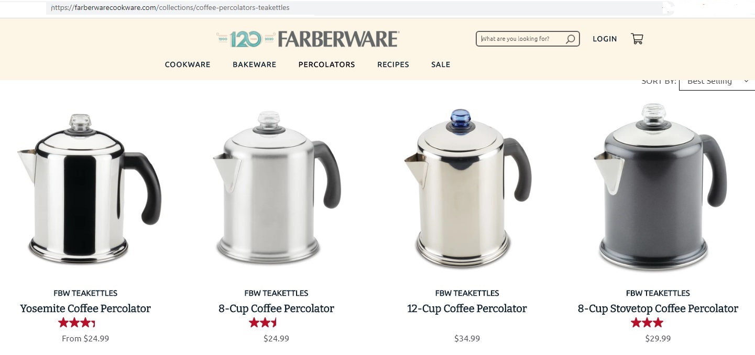The width and height of the screenshot is (755, 355).
Task: Click the 'What are you looking for?' field
Action: click(x=521, y=39)
